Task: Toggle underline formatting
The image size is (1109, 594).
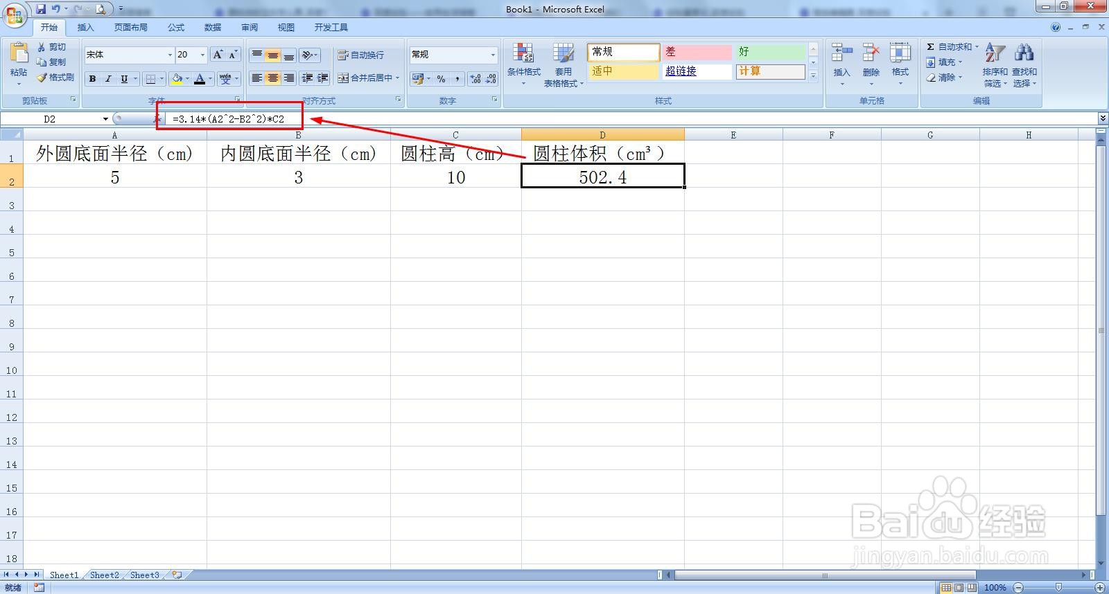Action: click(x=124, y=79)
